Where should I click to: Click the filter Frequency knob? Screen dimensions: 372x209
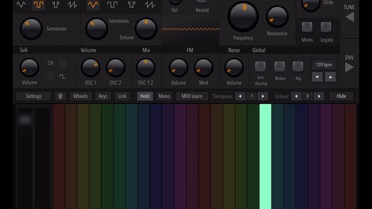click(243, 17)
